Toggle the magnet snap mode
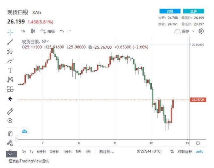Screen dimensions: 214x168 point(10,133)
